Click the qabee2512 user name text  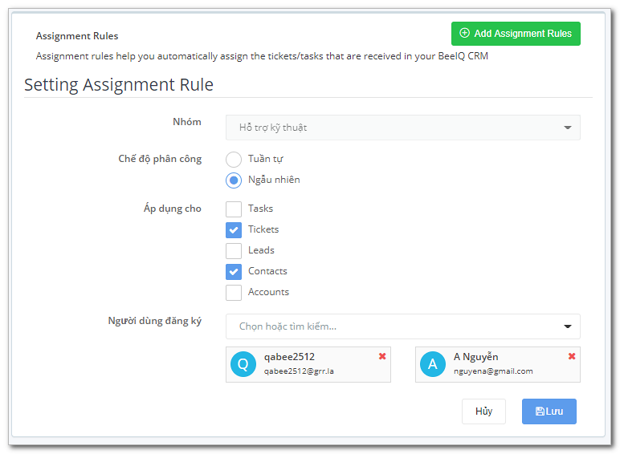coord(289,357)
